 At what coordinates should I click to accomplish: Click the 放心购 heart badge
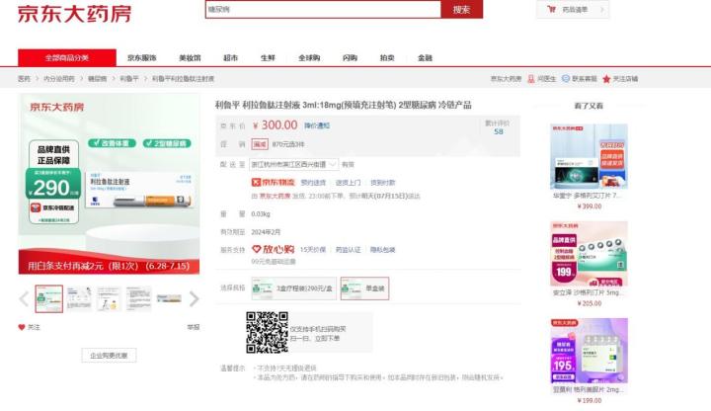click(273, 250)
